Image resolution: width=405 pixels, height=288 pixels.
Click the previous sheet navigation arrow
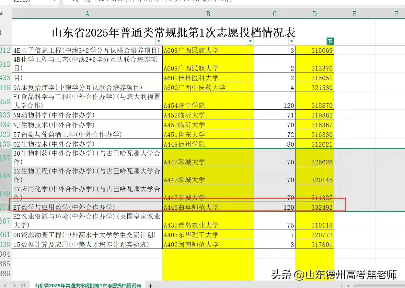[6, 286]
